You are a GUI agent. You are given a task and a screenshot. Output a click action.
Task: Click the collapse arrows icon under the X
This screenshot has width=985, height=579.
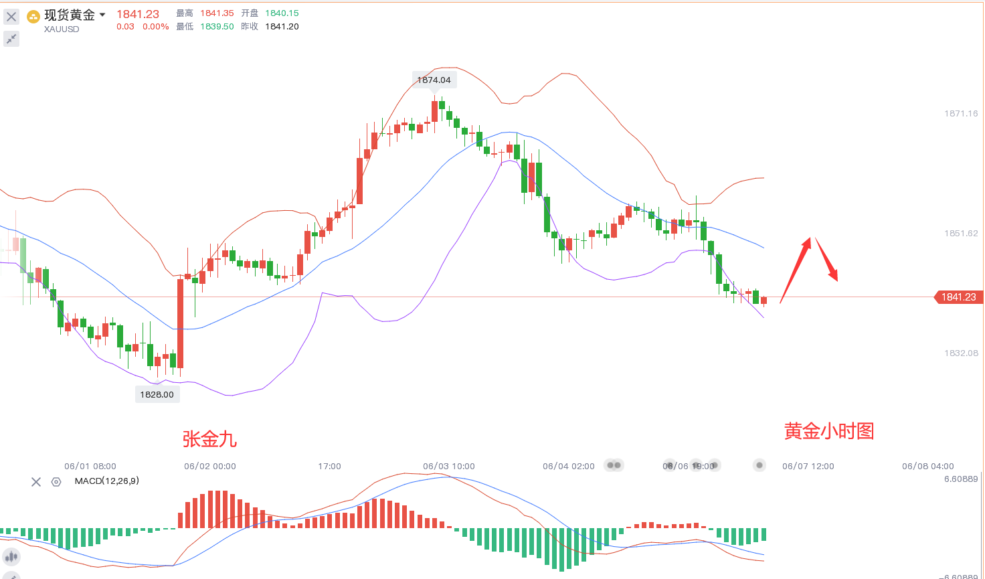11,39
